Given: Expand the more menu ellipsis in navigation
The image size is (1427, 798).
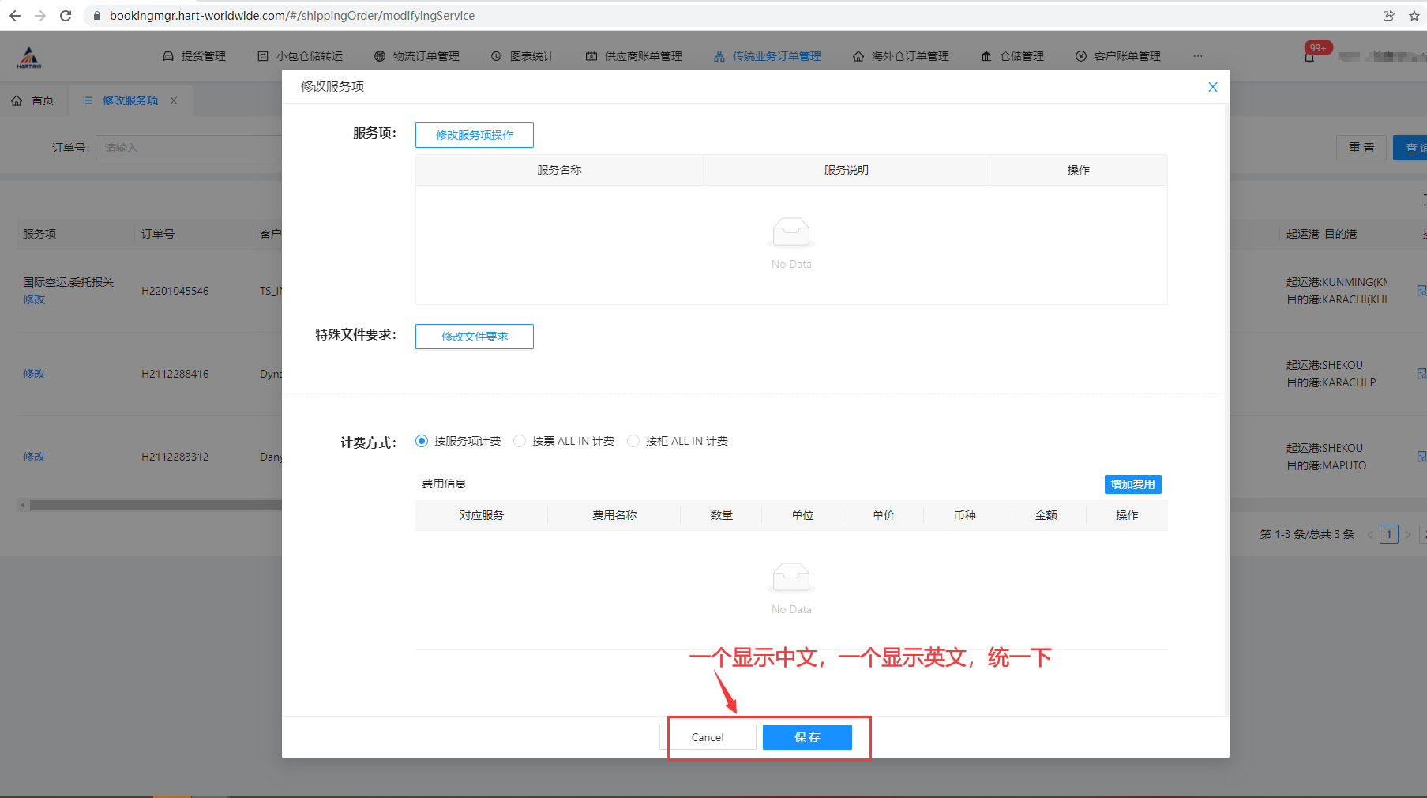Looking at the screenshot, I should (x=1197, y=56).
